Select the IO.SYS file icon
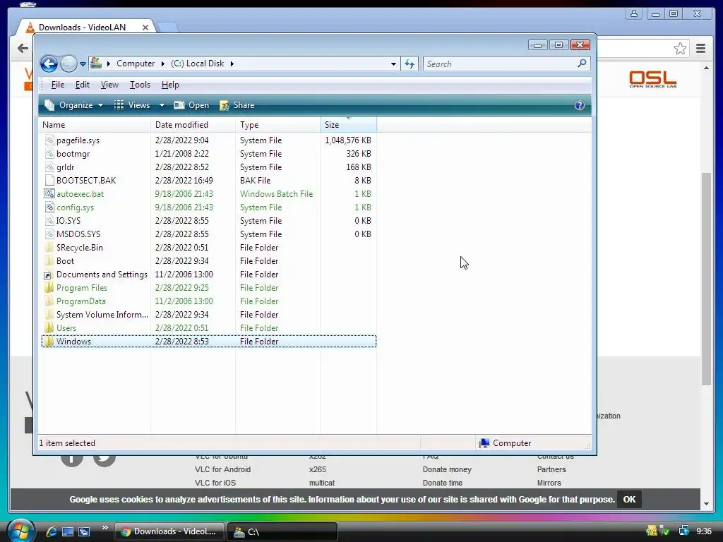This screenshot has width=723, height=542. pyautogui.click(x=49, y=220)
